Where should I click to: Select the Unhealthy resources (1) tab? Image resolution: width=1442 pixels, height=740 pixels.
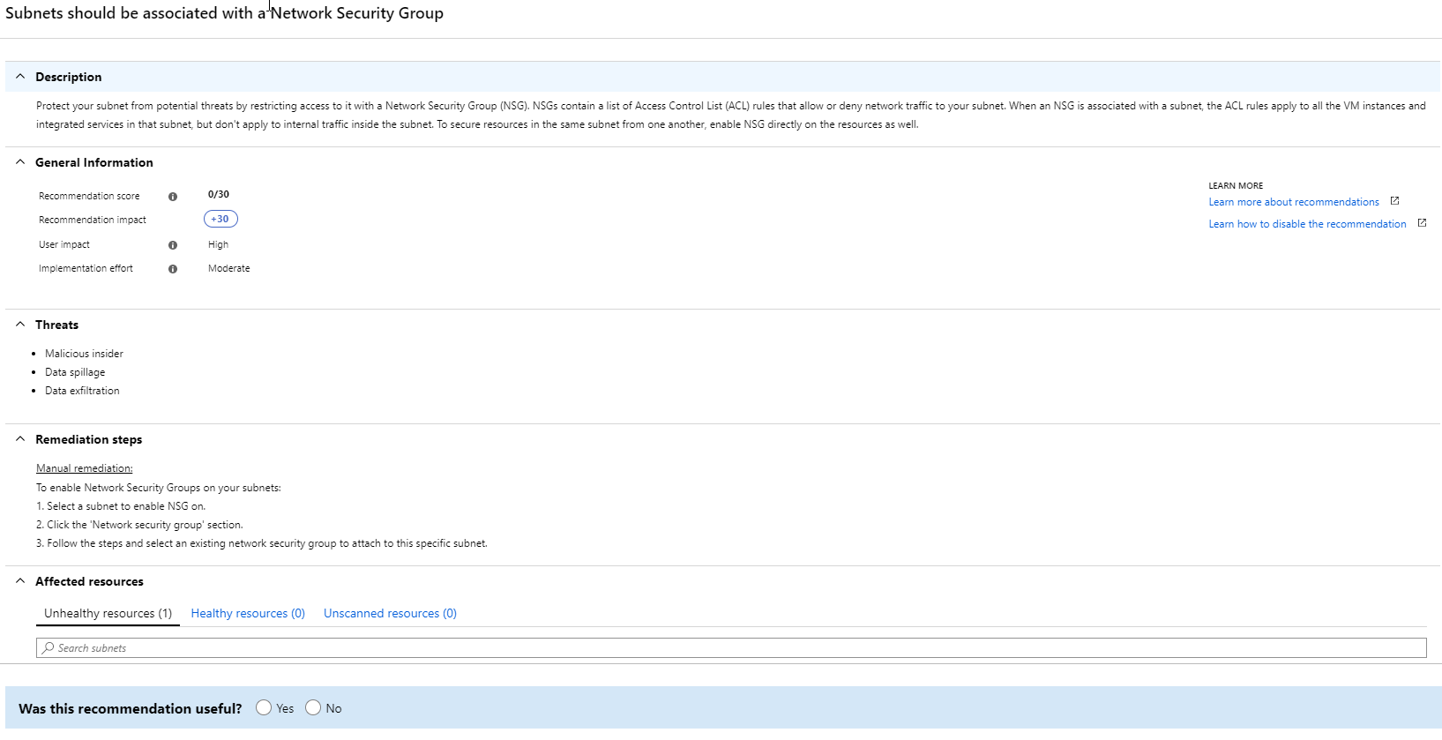point(108,614)
